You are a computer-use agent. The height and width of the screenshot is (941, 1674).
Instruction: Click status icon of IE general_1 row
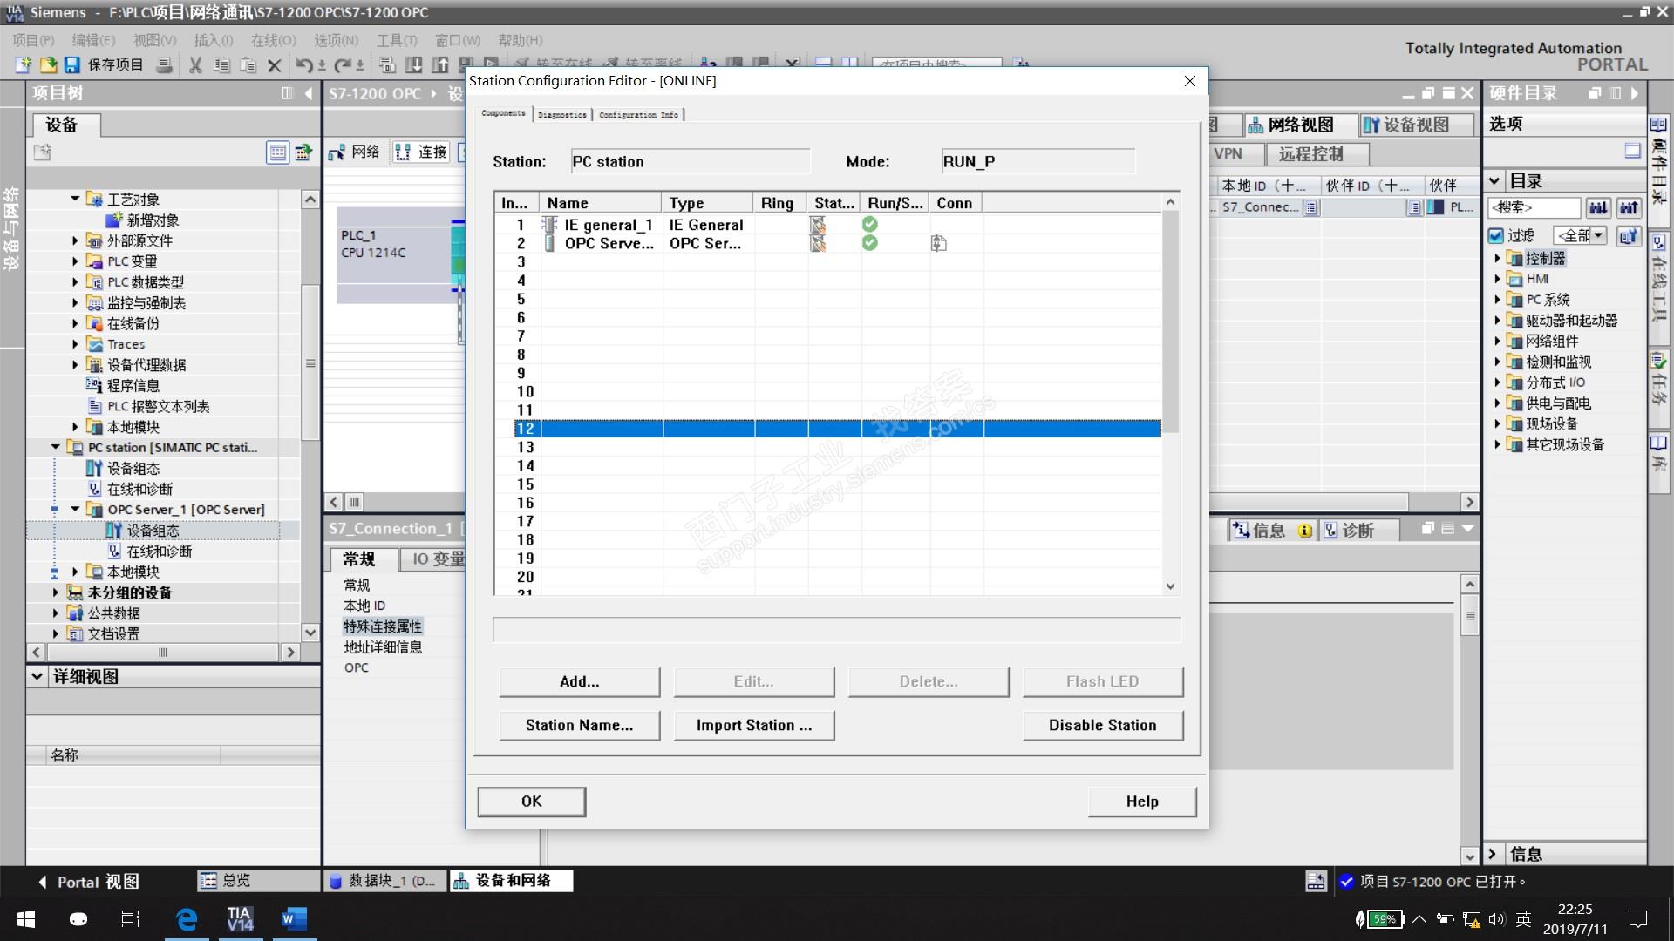point(817,225)
